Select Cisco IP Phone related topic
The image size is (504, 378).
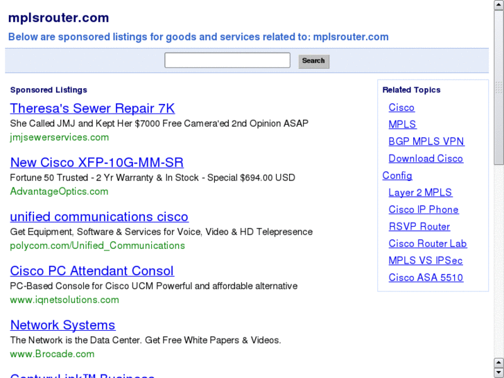(424, 209)
